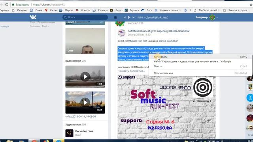Viewport: 253px width, 142px height.
Task: Open the Banka Soundbar link in post
Action: click(168, 41)
